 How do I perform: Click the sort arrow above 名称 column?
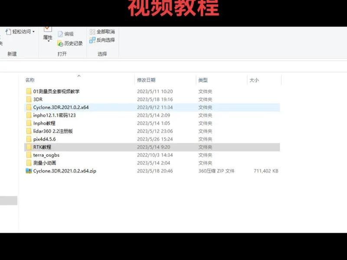pyautogui.click(x=79, y=76)
